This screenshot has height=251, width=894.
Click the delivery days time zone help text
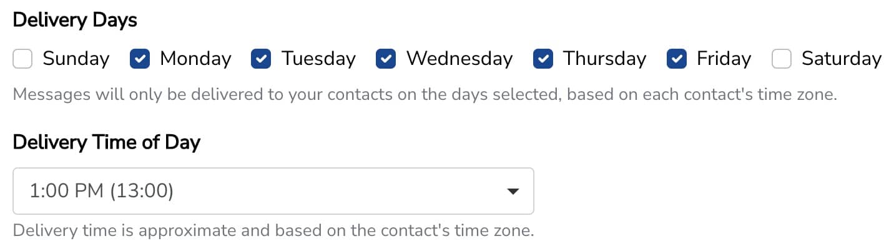coord(425,95)
